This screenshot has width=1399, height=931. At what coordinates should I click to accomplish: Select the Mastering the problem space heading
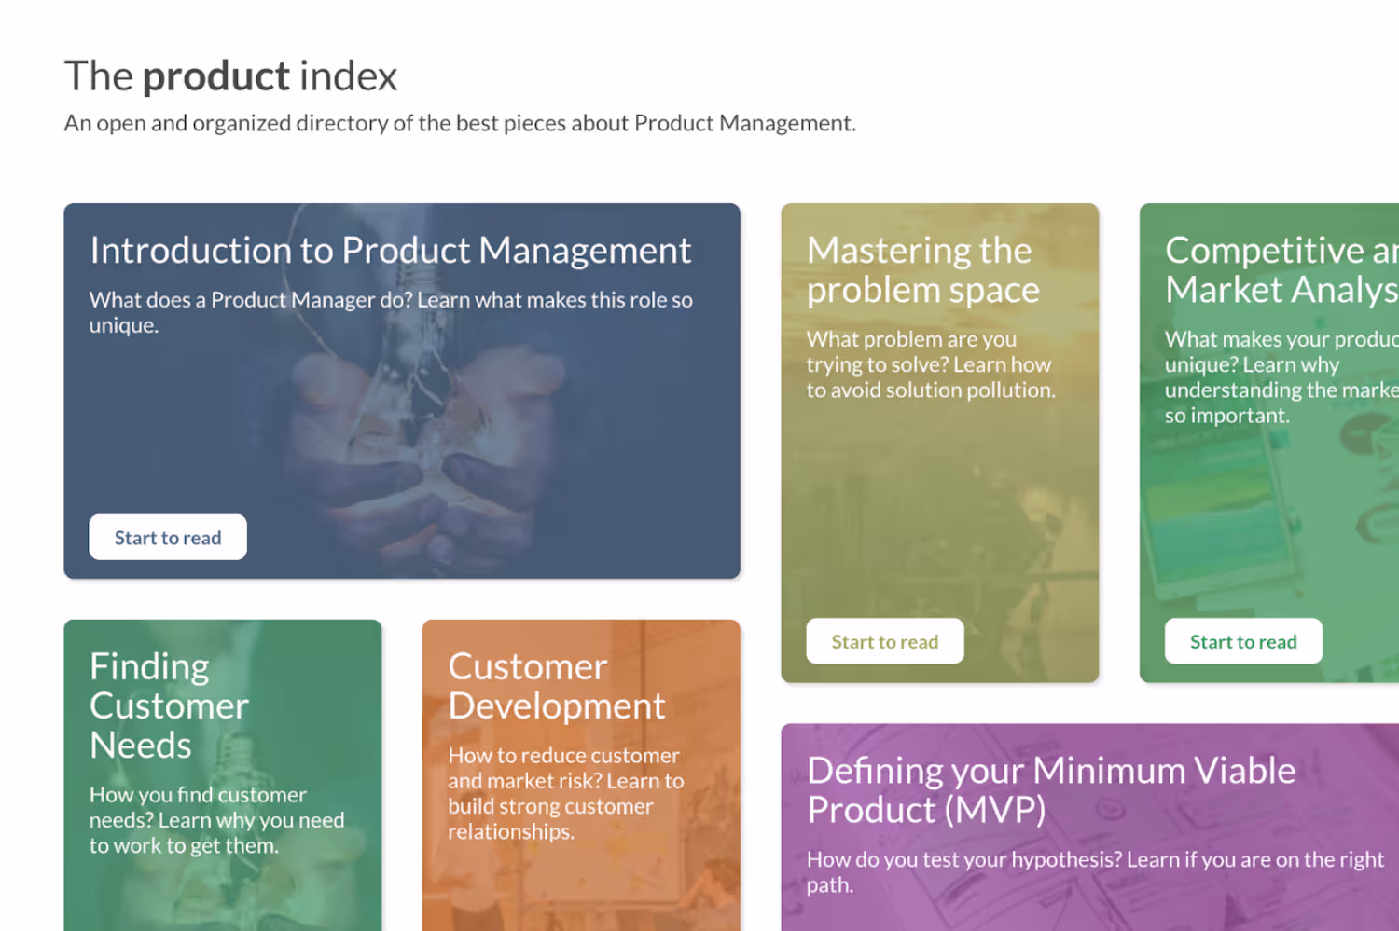point(922,270)
